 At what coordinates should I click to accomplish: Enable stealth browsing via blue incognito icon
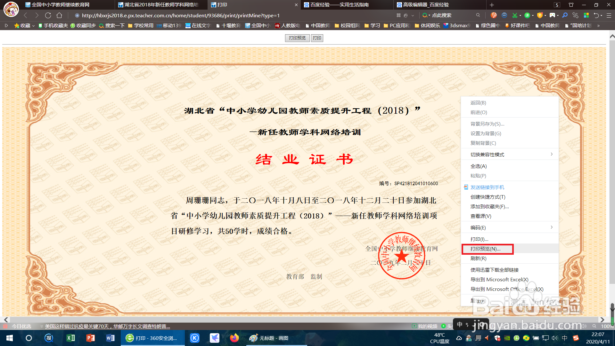[x=504, y=15]
